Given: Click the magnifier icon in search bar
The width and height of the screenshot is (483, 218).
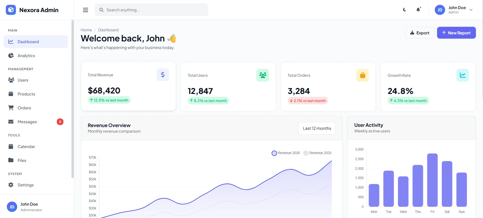Looking at the screenshot, I should tap(101, 10).
